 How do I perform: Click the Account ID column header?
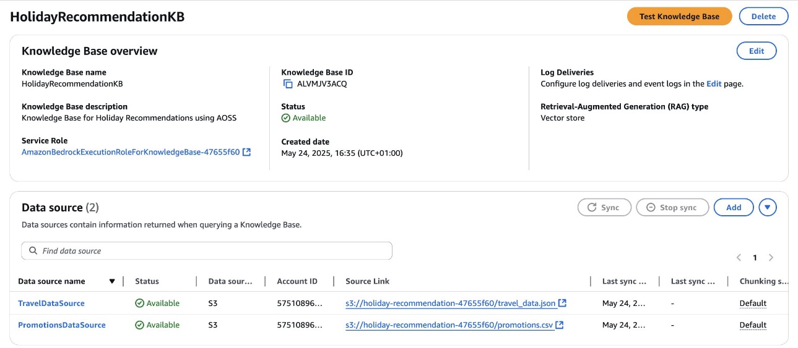(297, 281)
